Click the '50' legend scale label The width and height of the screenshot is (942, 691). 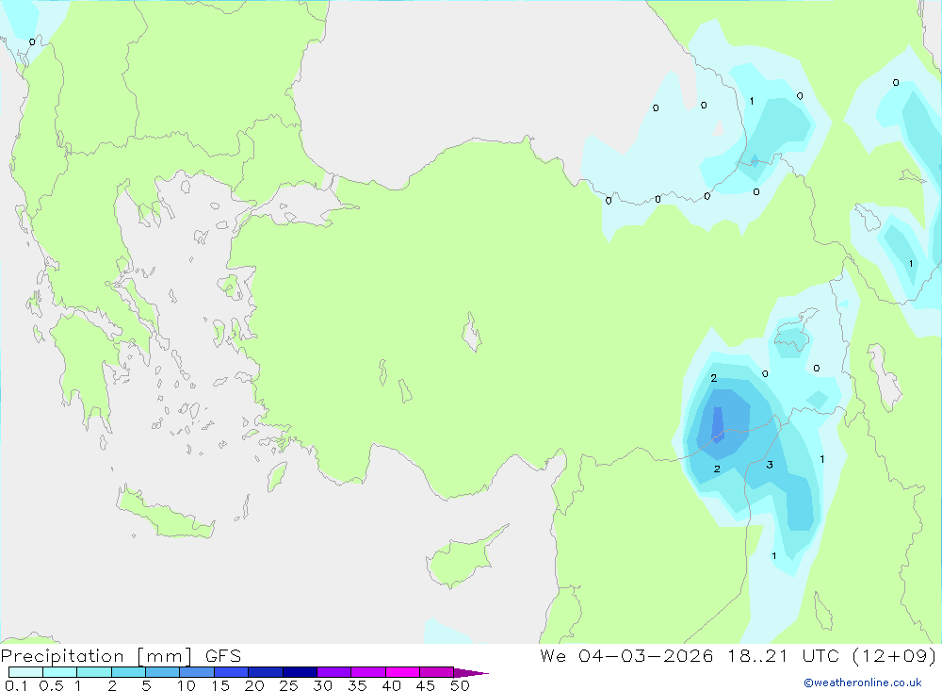(460, 685)
